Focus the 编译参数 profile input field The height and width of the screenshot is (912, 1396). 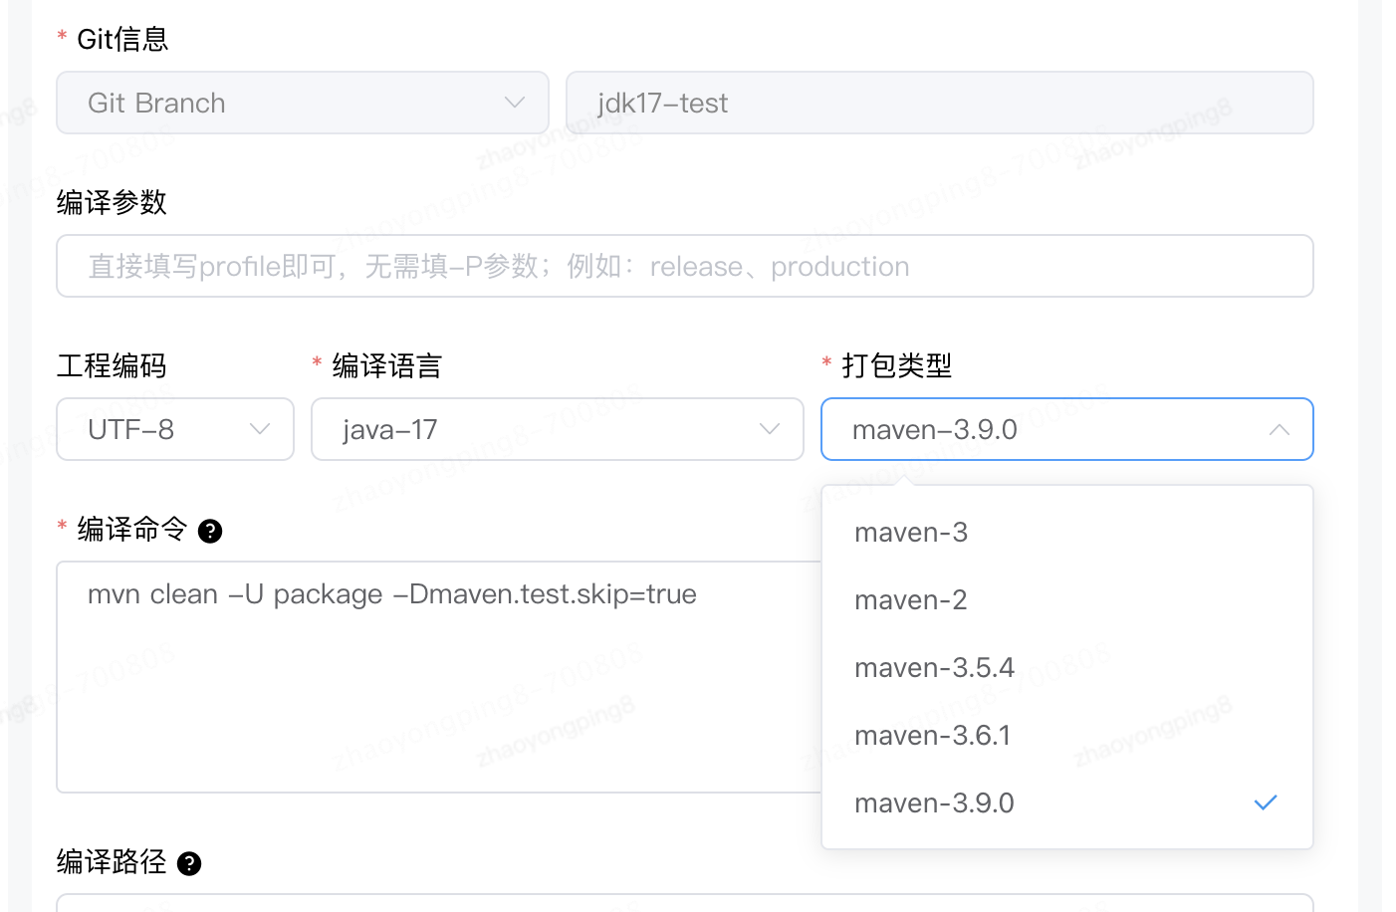click(x=685, y=266)
